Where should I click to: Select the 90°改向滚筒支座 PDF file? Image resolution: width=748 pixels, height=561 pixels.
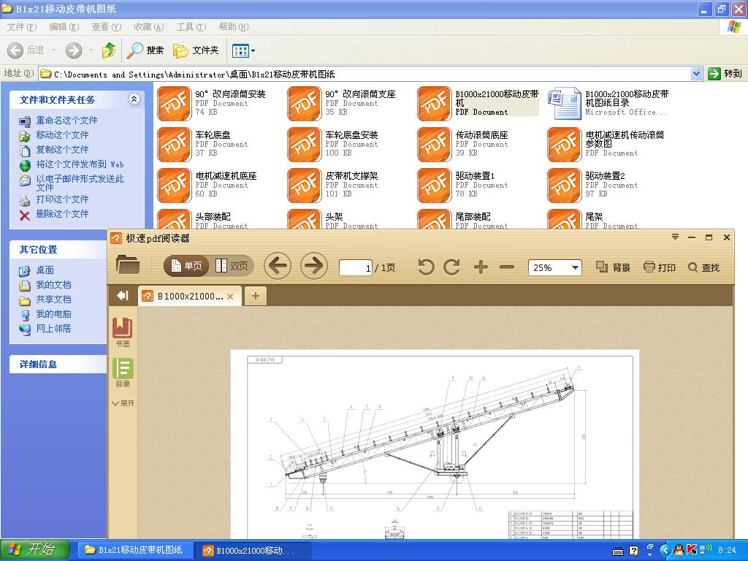[x=343, y=103]
